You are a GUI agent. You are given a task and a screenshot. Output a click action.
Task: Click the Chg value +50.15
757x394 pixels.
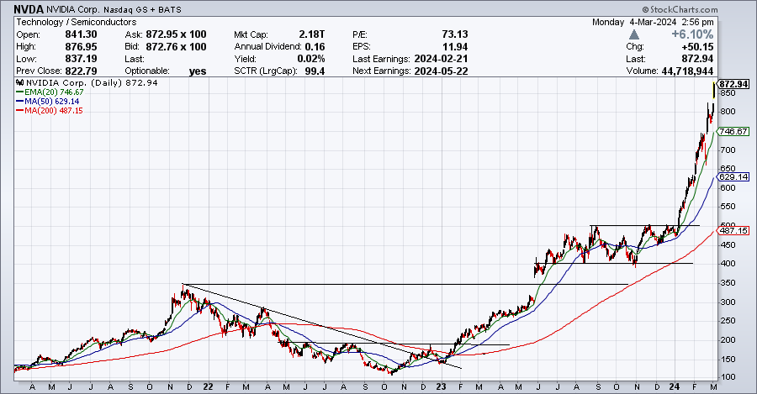[x=697, y=46]
